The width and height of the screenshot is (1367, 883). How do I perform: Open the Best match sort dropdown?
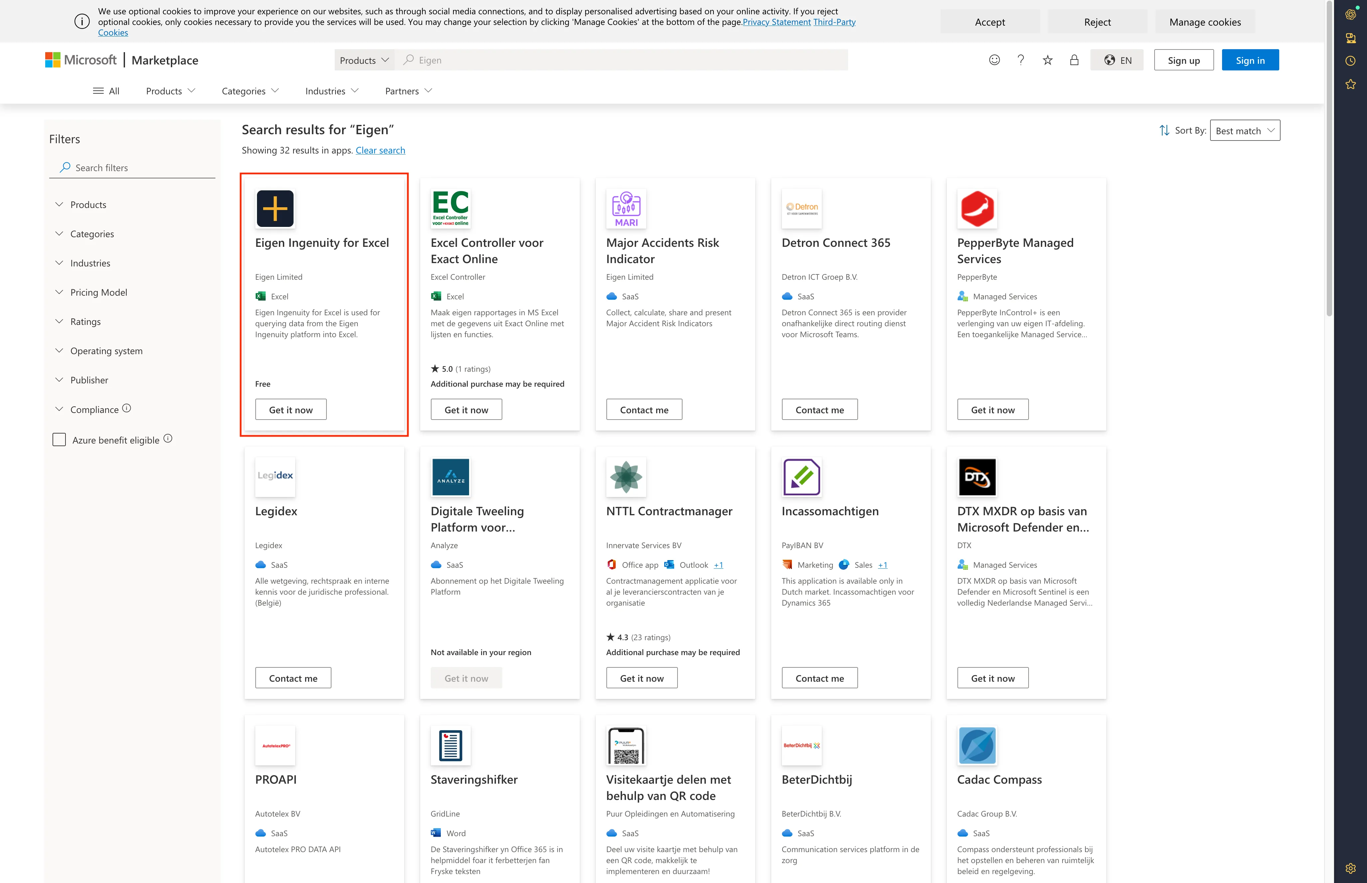click(x=1244, y=130)
